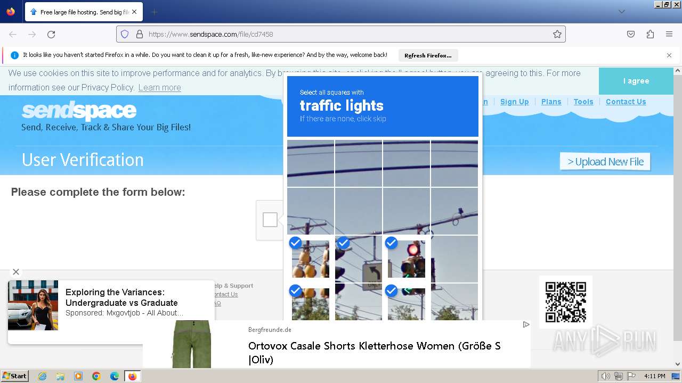Show the clock reading 4:11 PM
Image resolution: width=682 pixels, height=383 pixels.
coord(654,376)
